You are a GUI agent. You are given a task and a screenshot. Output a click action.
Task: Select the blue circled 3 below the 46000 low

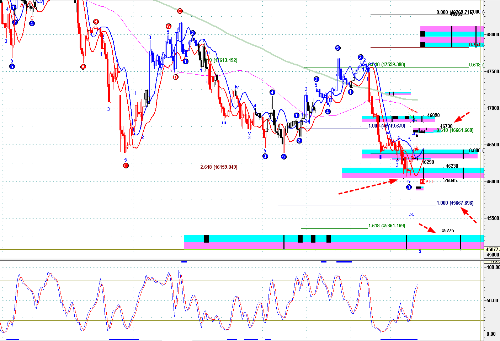coord(409,187)
